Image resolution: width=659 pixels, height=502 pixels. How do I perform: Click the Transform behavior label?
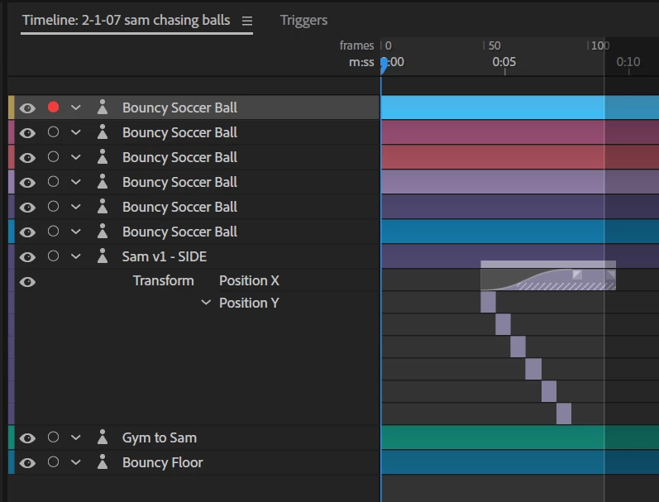(164, 280)
